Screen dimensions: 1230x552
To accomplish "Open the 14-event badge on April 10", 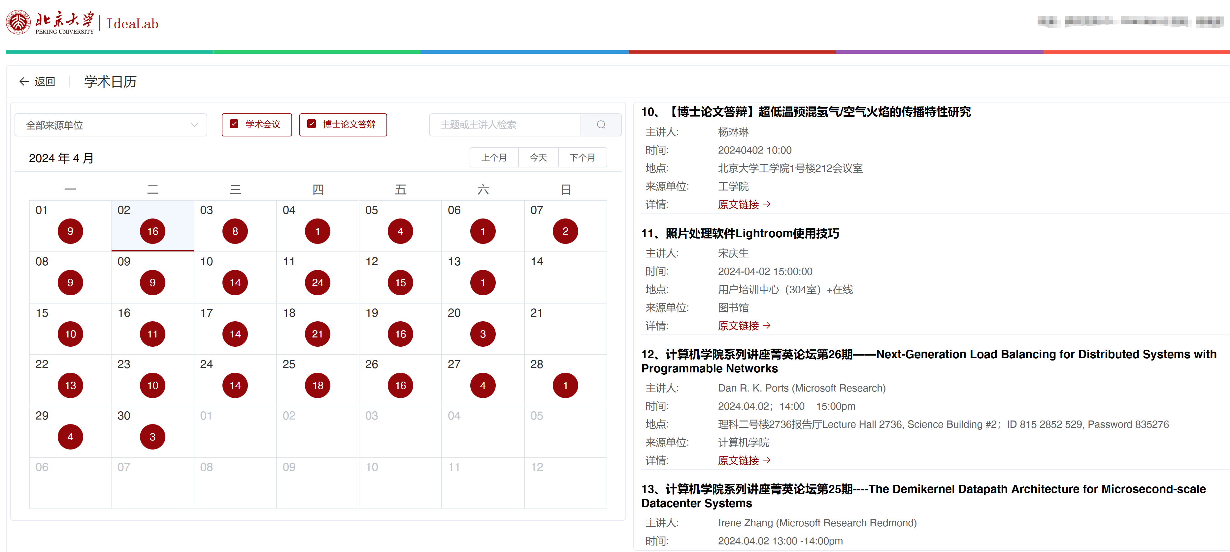I will 235,283.
